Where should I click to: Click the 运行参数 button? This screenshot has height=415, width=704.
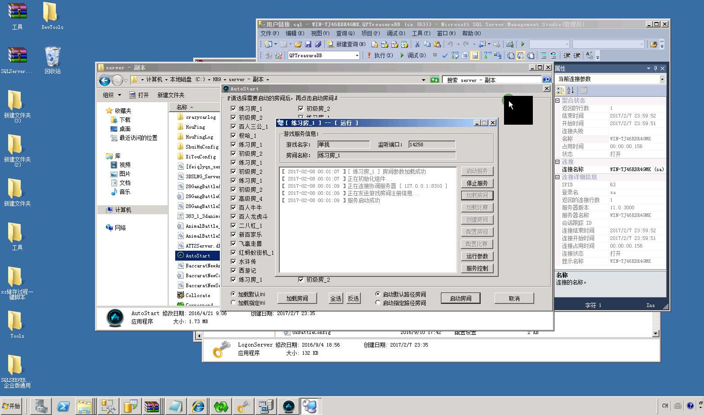477,256
